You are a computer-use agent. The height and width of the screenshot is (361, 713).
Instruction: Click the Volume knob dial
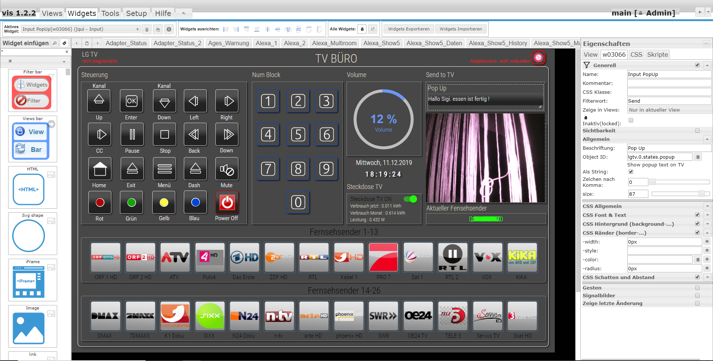[384, 119]
